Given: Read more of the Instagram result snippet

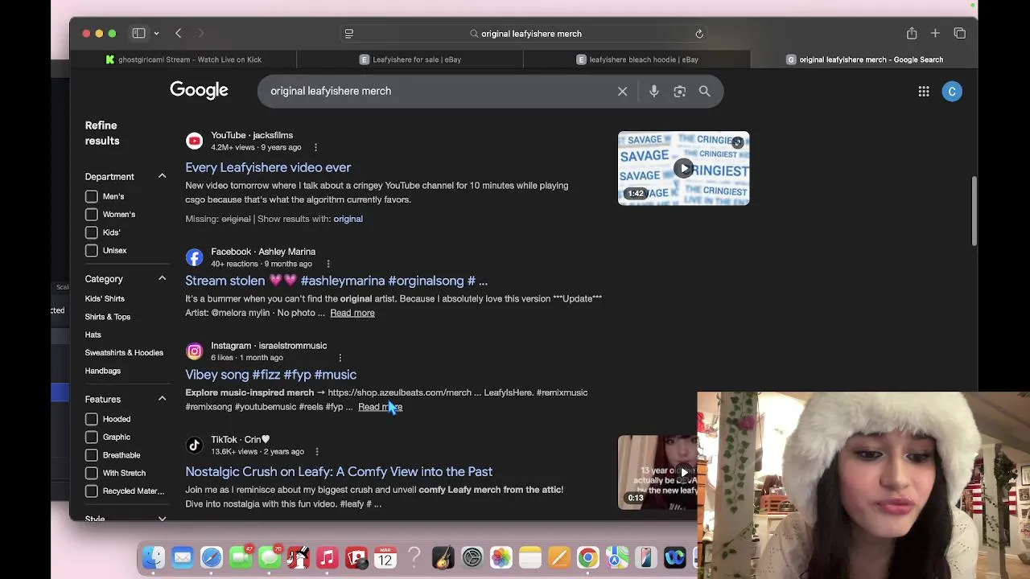Looking at the screenshot, I should [380, 407].
